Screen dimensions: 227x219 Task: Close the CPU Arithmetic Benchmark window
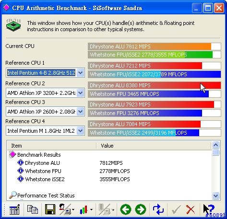pos(219,8)
